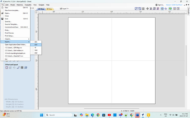Click the Plate Production tool icon
The width and height of the screenshot is (190, 118).
[x=26, y=68]
